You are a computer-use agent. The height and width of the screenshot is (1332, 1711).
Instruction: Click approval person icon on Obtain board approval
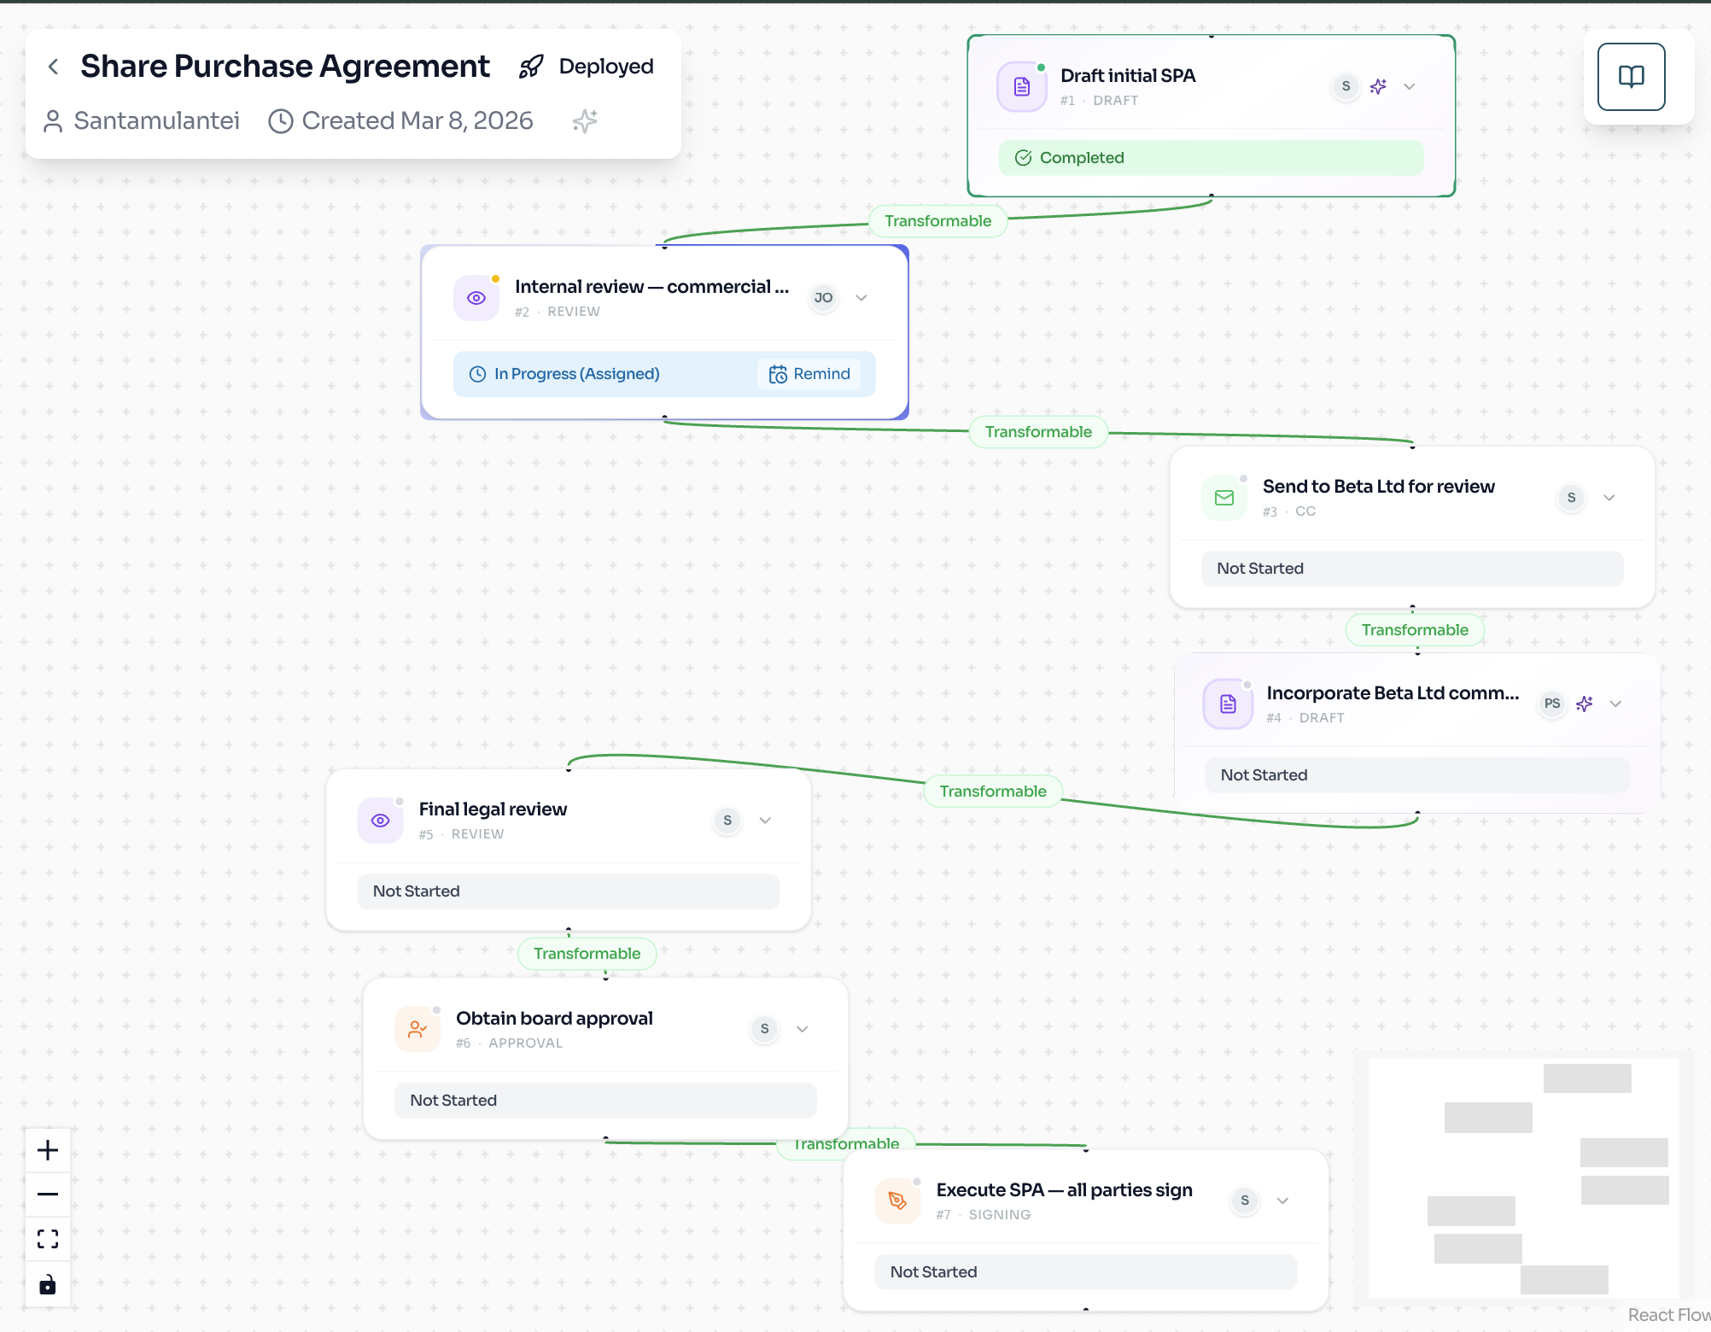(418, 1029)
